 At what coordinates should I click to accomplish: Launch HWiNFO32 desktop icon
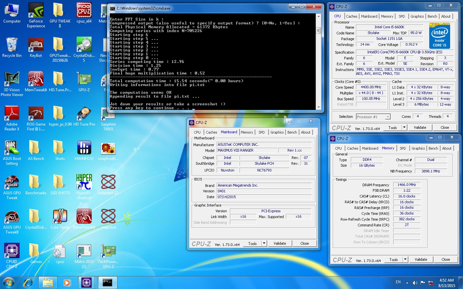point(84,150)
